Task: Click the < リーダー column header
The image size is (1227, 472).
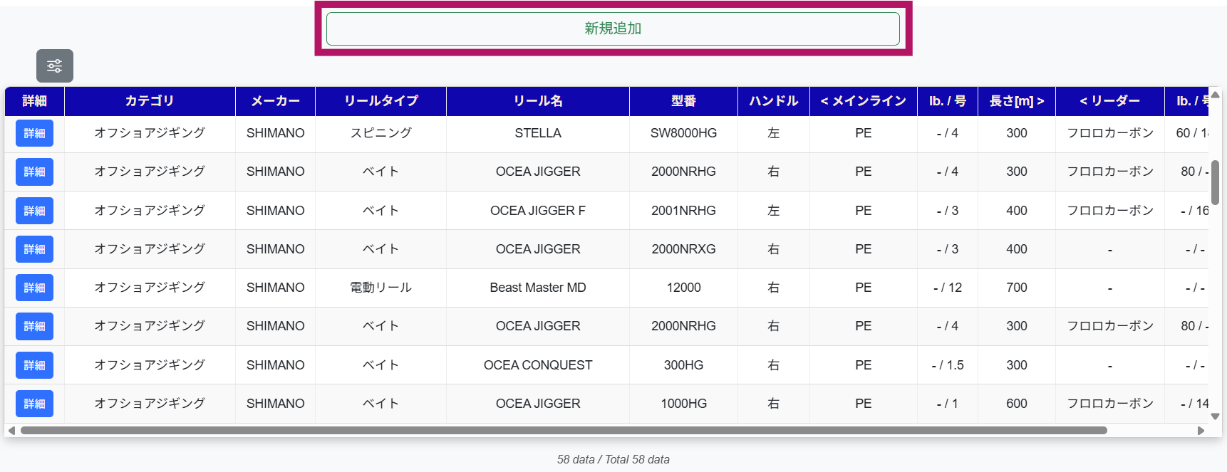Action: [1110, 101]
